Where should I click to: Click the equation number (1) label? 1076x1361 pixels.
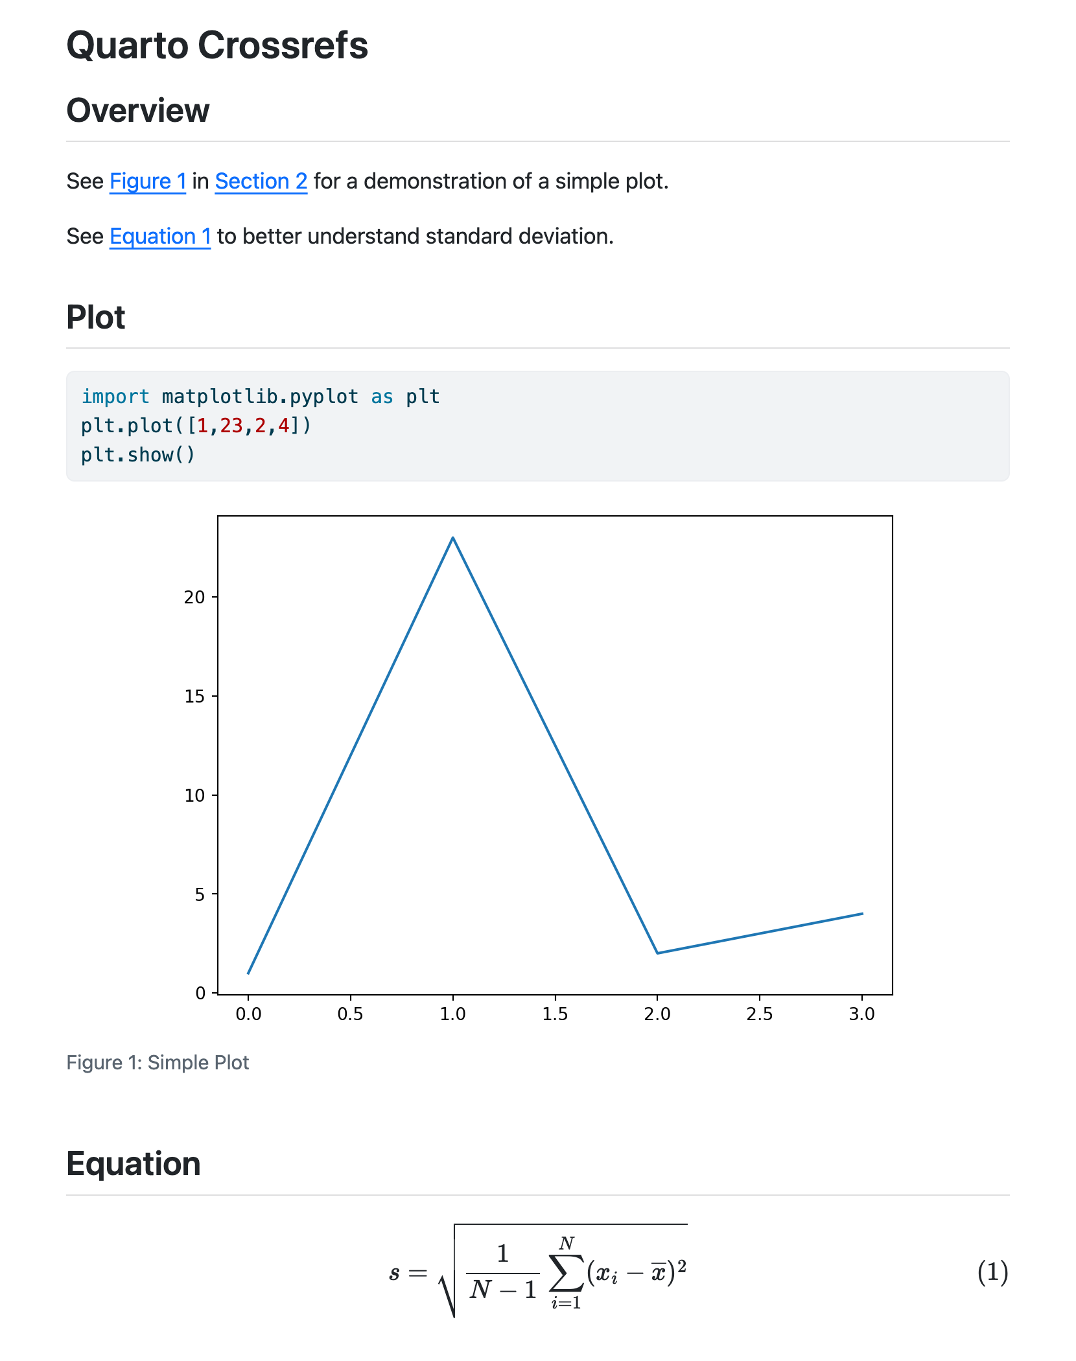[992, 1272]
